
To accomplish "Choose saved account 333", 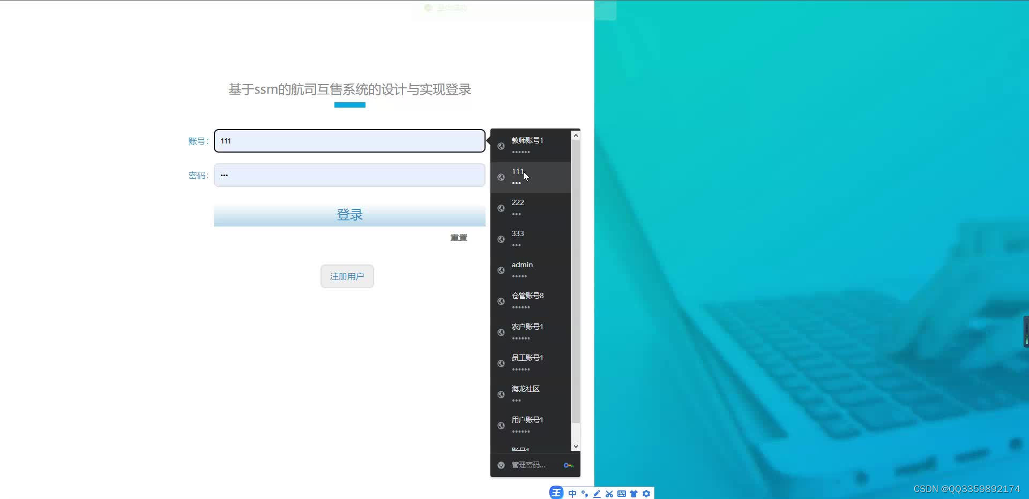I will (x=531, y=239).
